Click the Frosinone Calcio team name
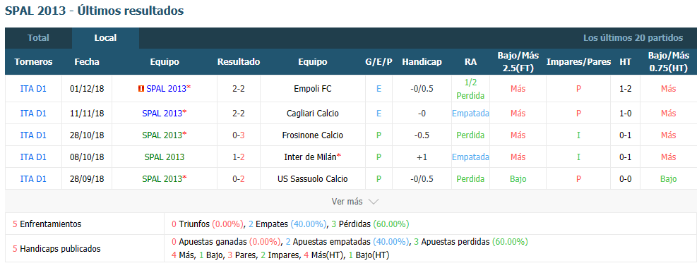This screenshot has height=268, width=697. click(x=313, y=135)
